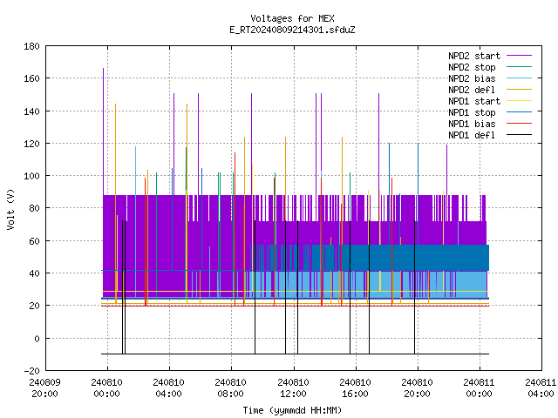Click the red NPD1 bias legend line
This screenshot has width=558, height=418.
(x=519, y=124)
